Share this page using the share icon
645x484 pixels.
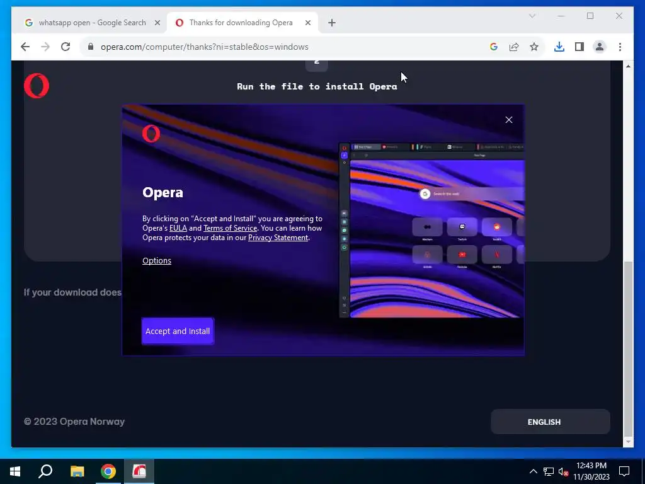click(514, 47)
